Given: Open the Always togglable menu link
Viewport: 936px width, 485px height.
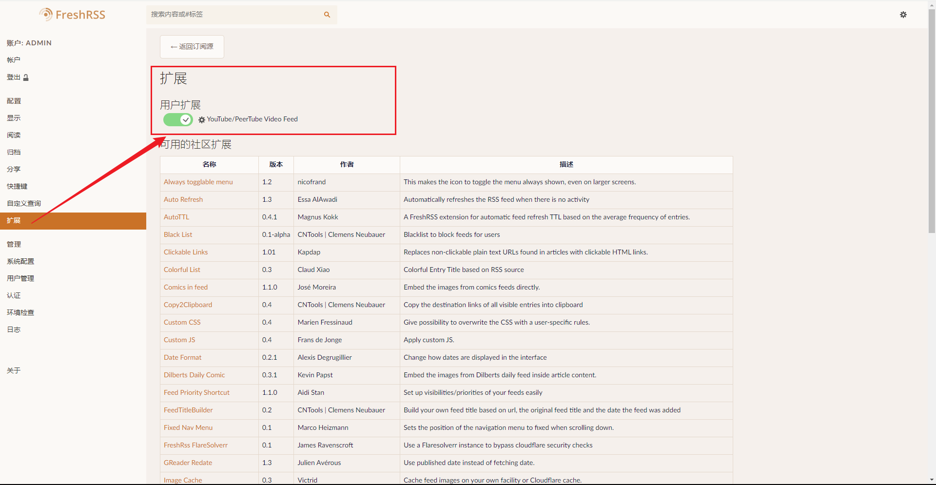Looking at the screenshot, I should click(198, 182).
